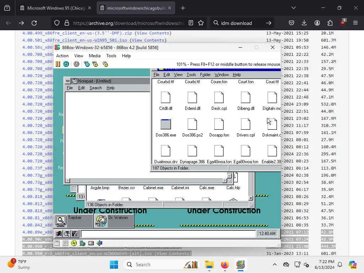The width and height of the screenshot is (364, 273).
Task: Click the scroll-down arrow in the lower folder window
Action: click(x=251, y=198)
